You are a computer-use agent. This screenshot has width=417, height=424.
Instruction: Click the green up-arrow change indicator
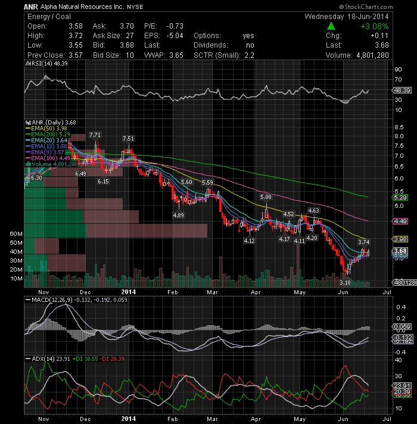tap(331, 26)
